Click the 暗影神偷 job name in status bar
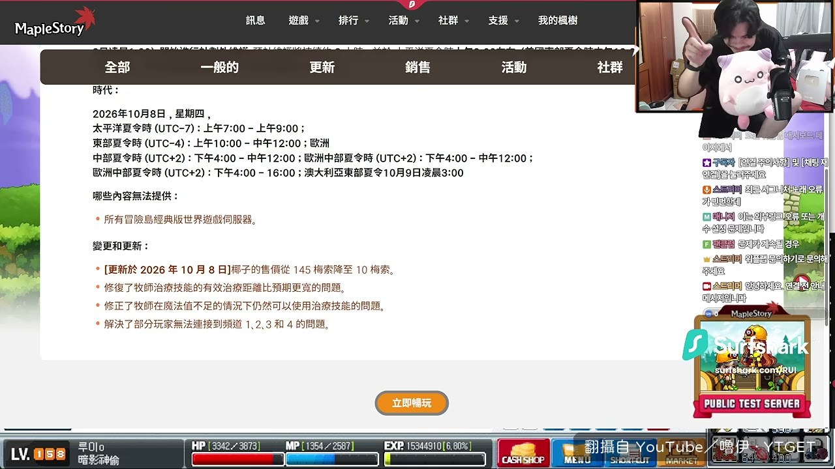Image resolution: width=835 pixels, height=469 pixels. (99, 460)
